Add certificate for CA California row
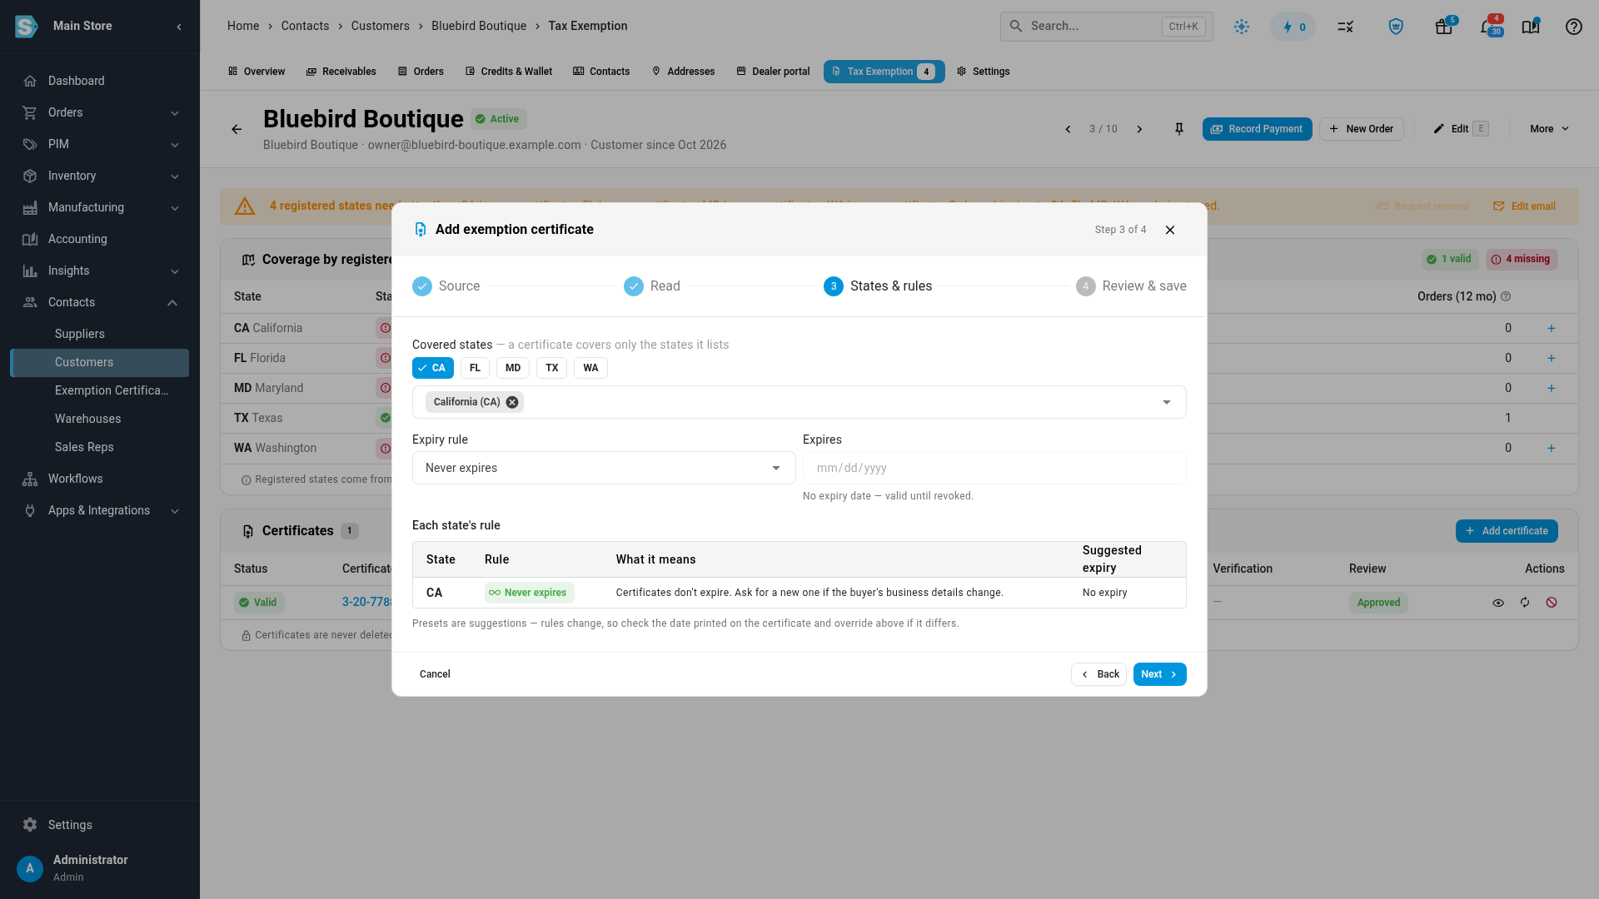This screenshot has width=1599, height=899. coord(1551,329)
